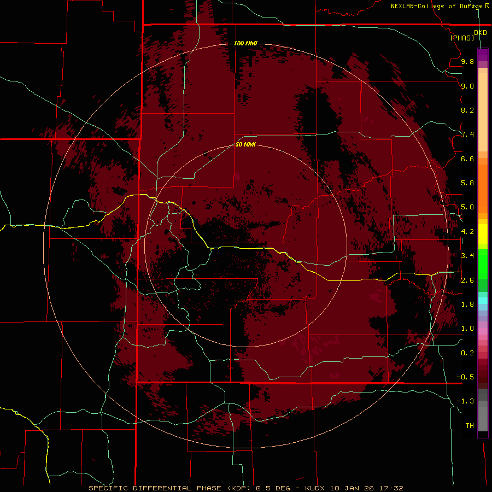Click the TH threshold label on legend
The width and height of the screenshot is (492, 492).
click(x=470, y=425)
